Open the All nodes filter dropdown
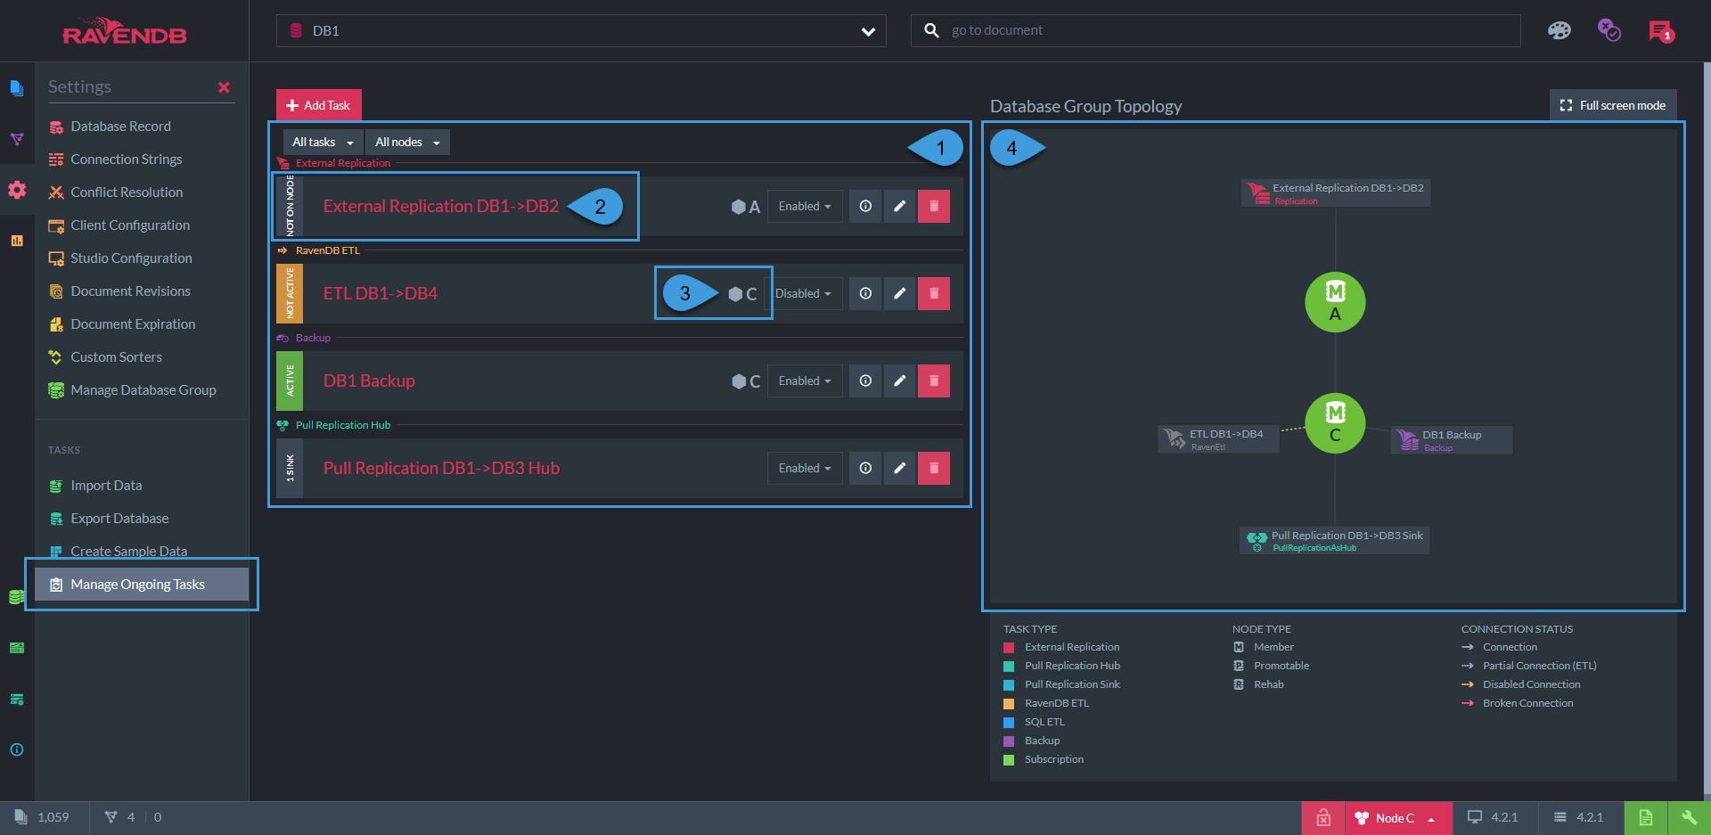 [x=407, y=142]
